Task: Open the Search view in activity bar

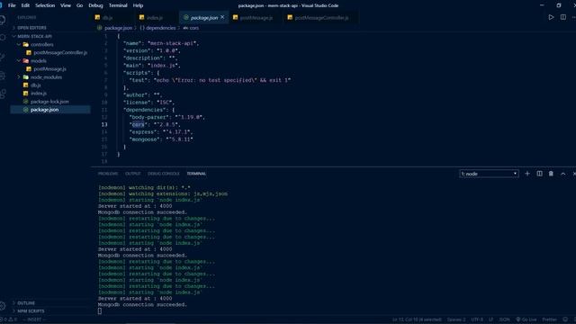Action: click(x=3, y=38)
